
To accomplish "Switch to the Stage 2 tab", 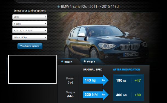I will coord(91,61).
